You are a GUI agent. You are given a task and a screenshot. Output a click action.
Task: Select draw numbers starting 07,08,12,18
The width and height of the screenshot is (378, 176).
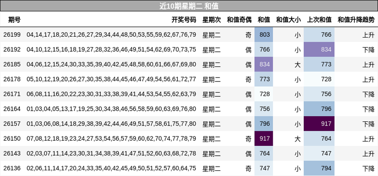[x=112, y=138]
